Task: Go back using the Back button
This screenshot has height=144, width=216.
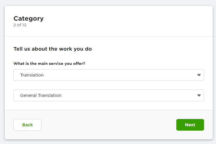Action: coord(27,125)
